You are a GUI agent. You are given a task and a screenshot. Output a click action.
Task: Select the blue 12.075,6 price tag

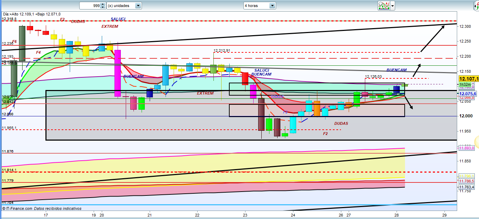pyautogui.click(x=468, y=94)
